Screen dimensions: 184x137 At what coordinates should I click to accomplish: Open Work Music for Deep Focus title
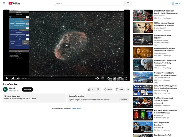pos(165,62)
